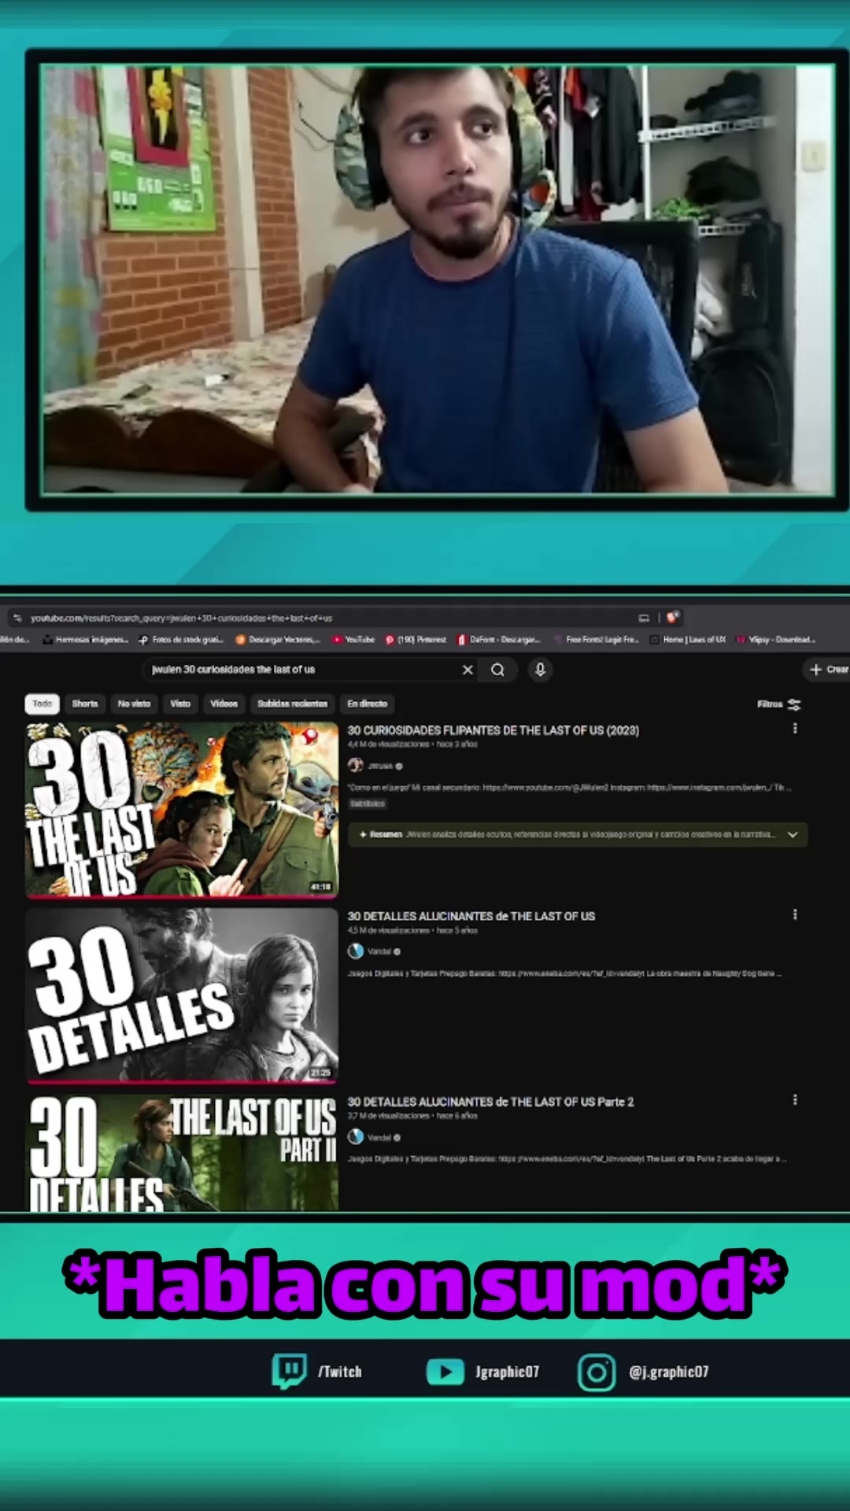850x1511 pixels.
Task: Open the Descargar Vectores bookmark
Action: click(278, 640)
